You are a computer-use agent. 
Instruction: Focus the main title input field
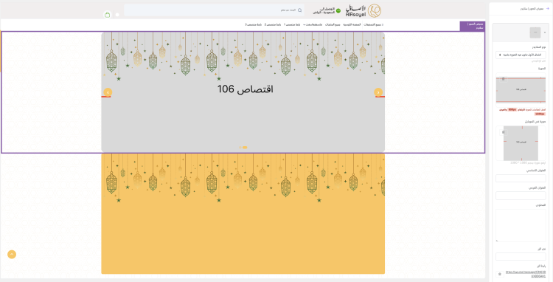tap(521, 178)
